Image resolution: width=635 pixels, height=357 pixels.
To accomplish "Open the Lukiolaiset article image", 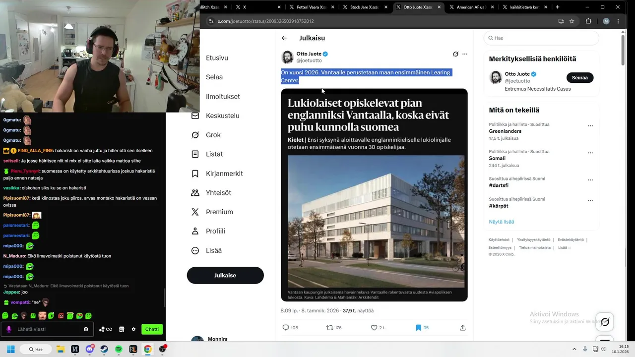I will tap(374, 195).
